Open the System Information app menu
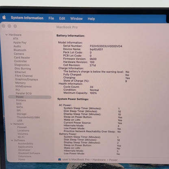This screenshot has height=169, width=169. (27, 18)
